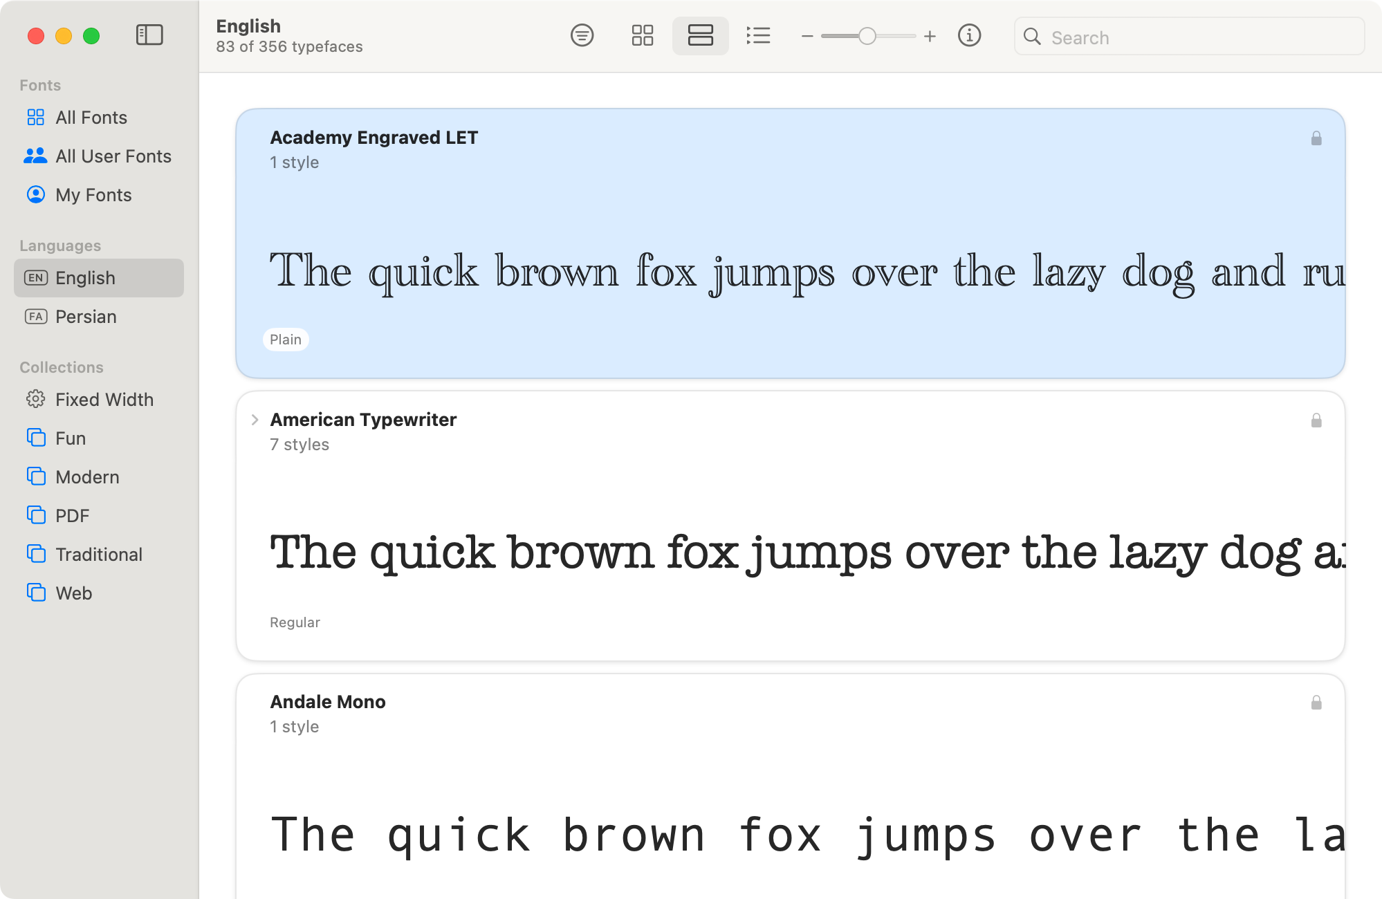Screen dimensions: 1382x899
Task: Switch to the Persian language list
Action: point(86,317)
